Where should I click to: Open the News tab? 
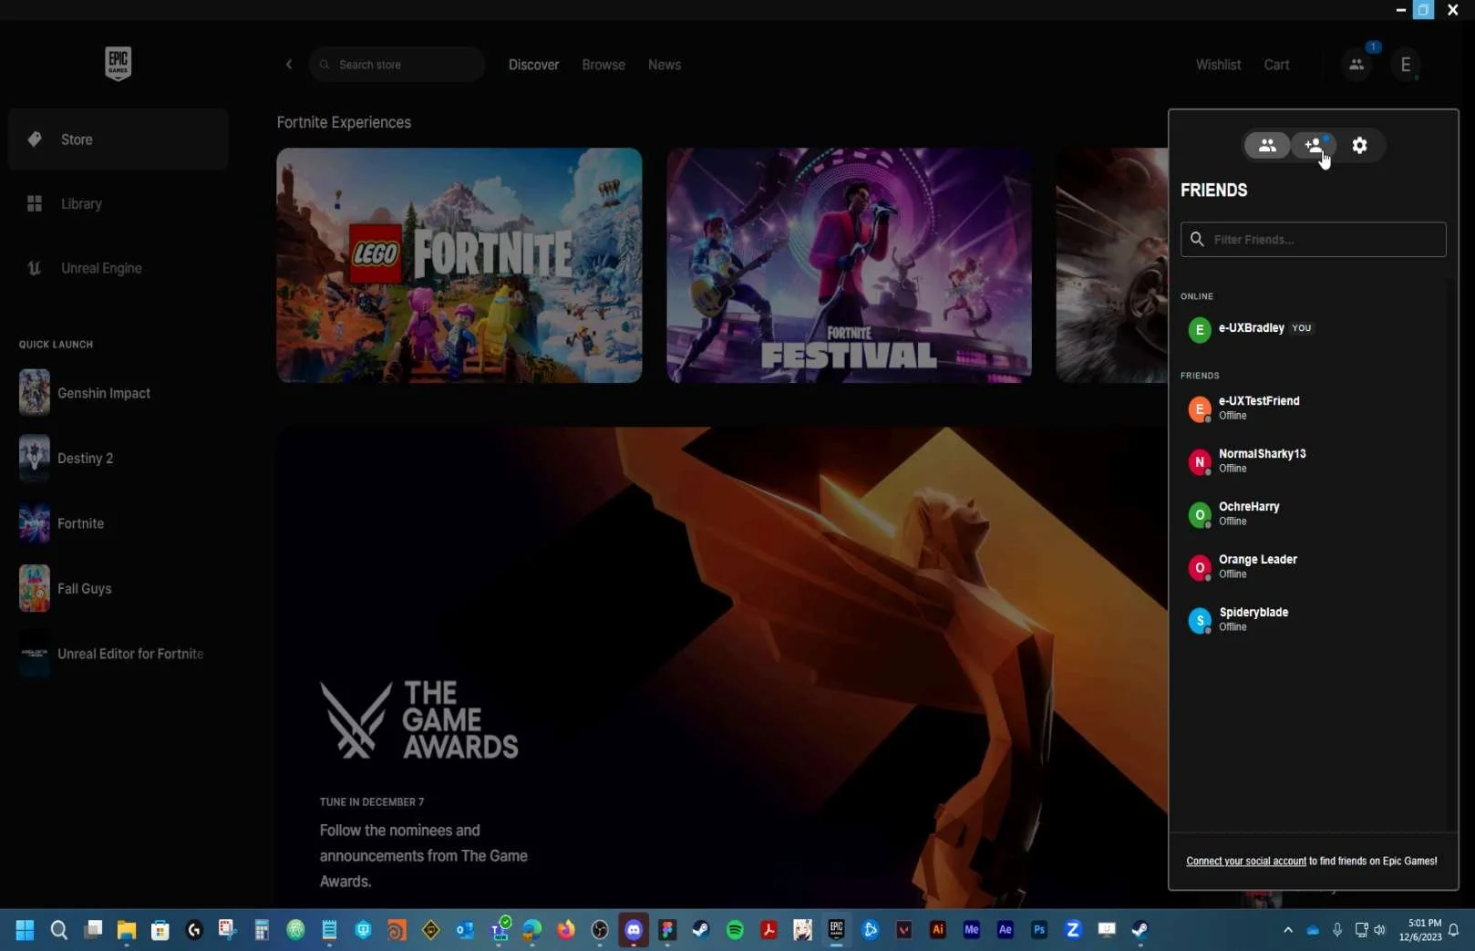click(x=665, y=65)
